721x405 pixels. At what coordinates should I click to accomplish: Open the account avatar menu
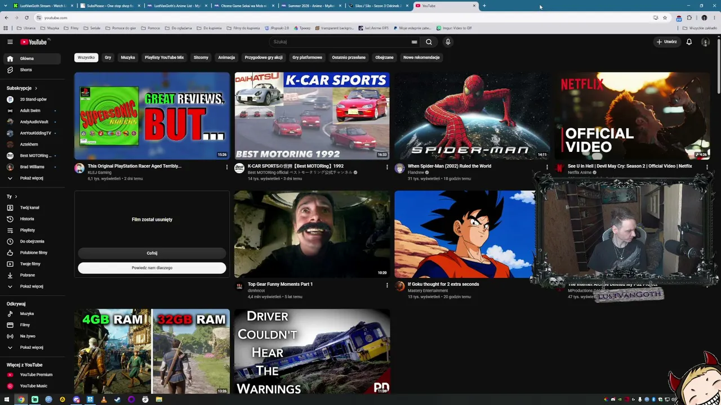(x=705, y=42)
